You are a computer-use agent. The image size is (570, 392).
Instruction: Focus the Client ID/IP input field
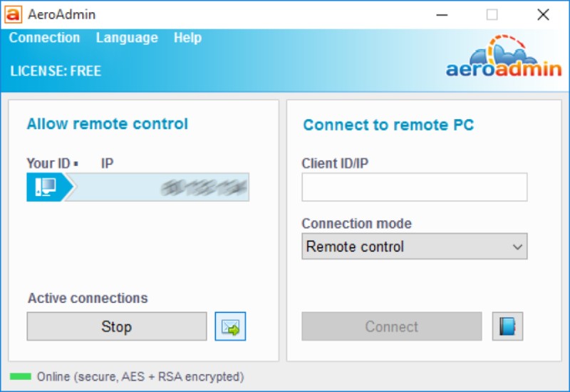click(x=414, y=187)
